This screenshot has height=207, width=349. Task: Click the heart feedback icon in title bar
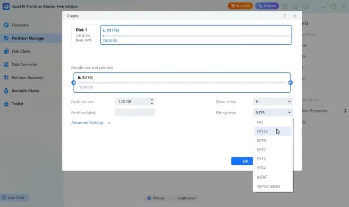click(x=295, y=7)
